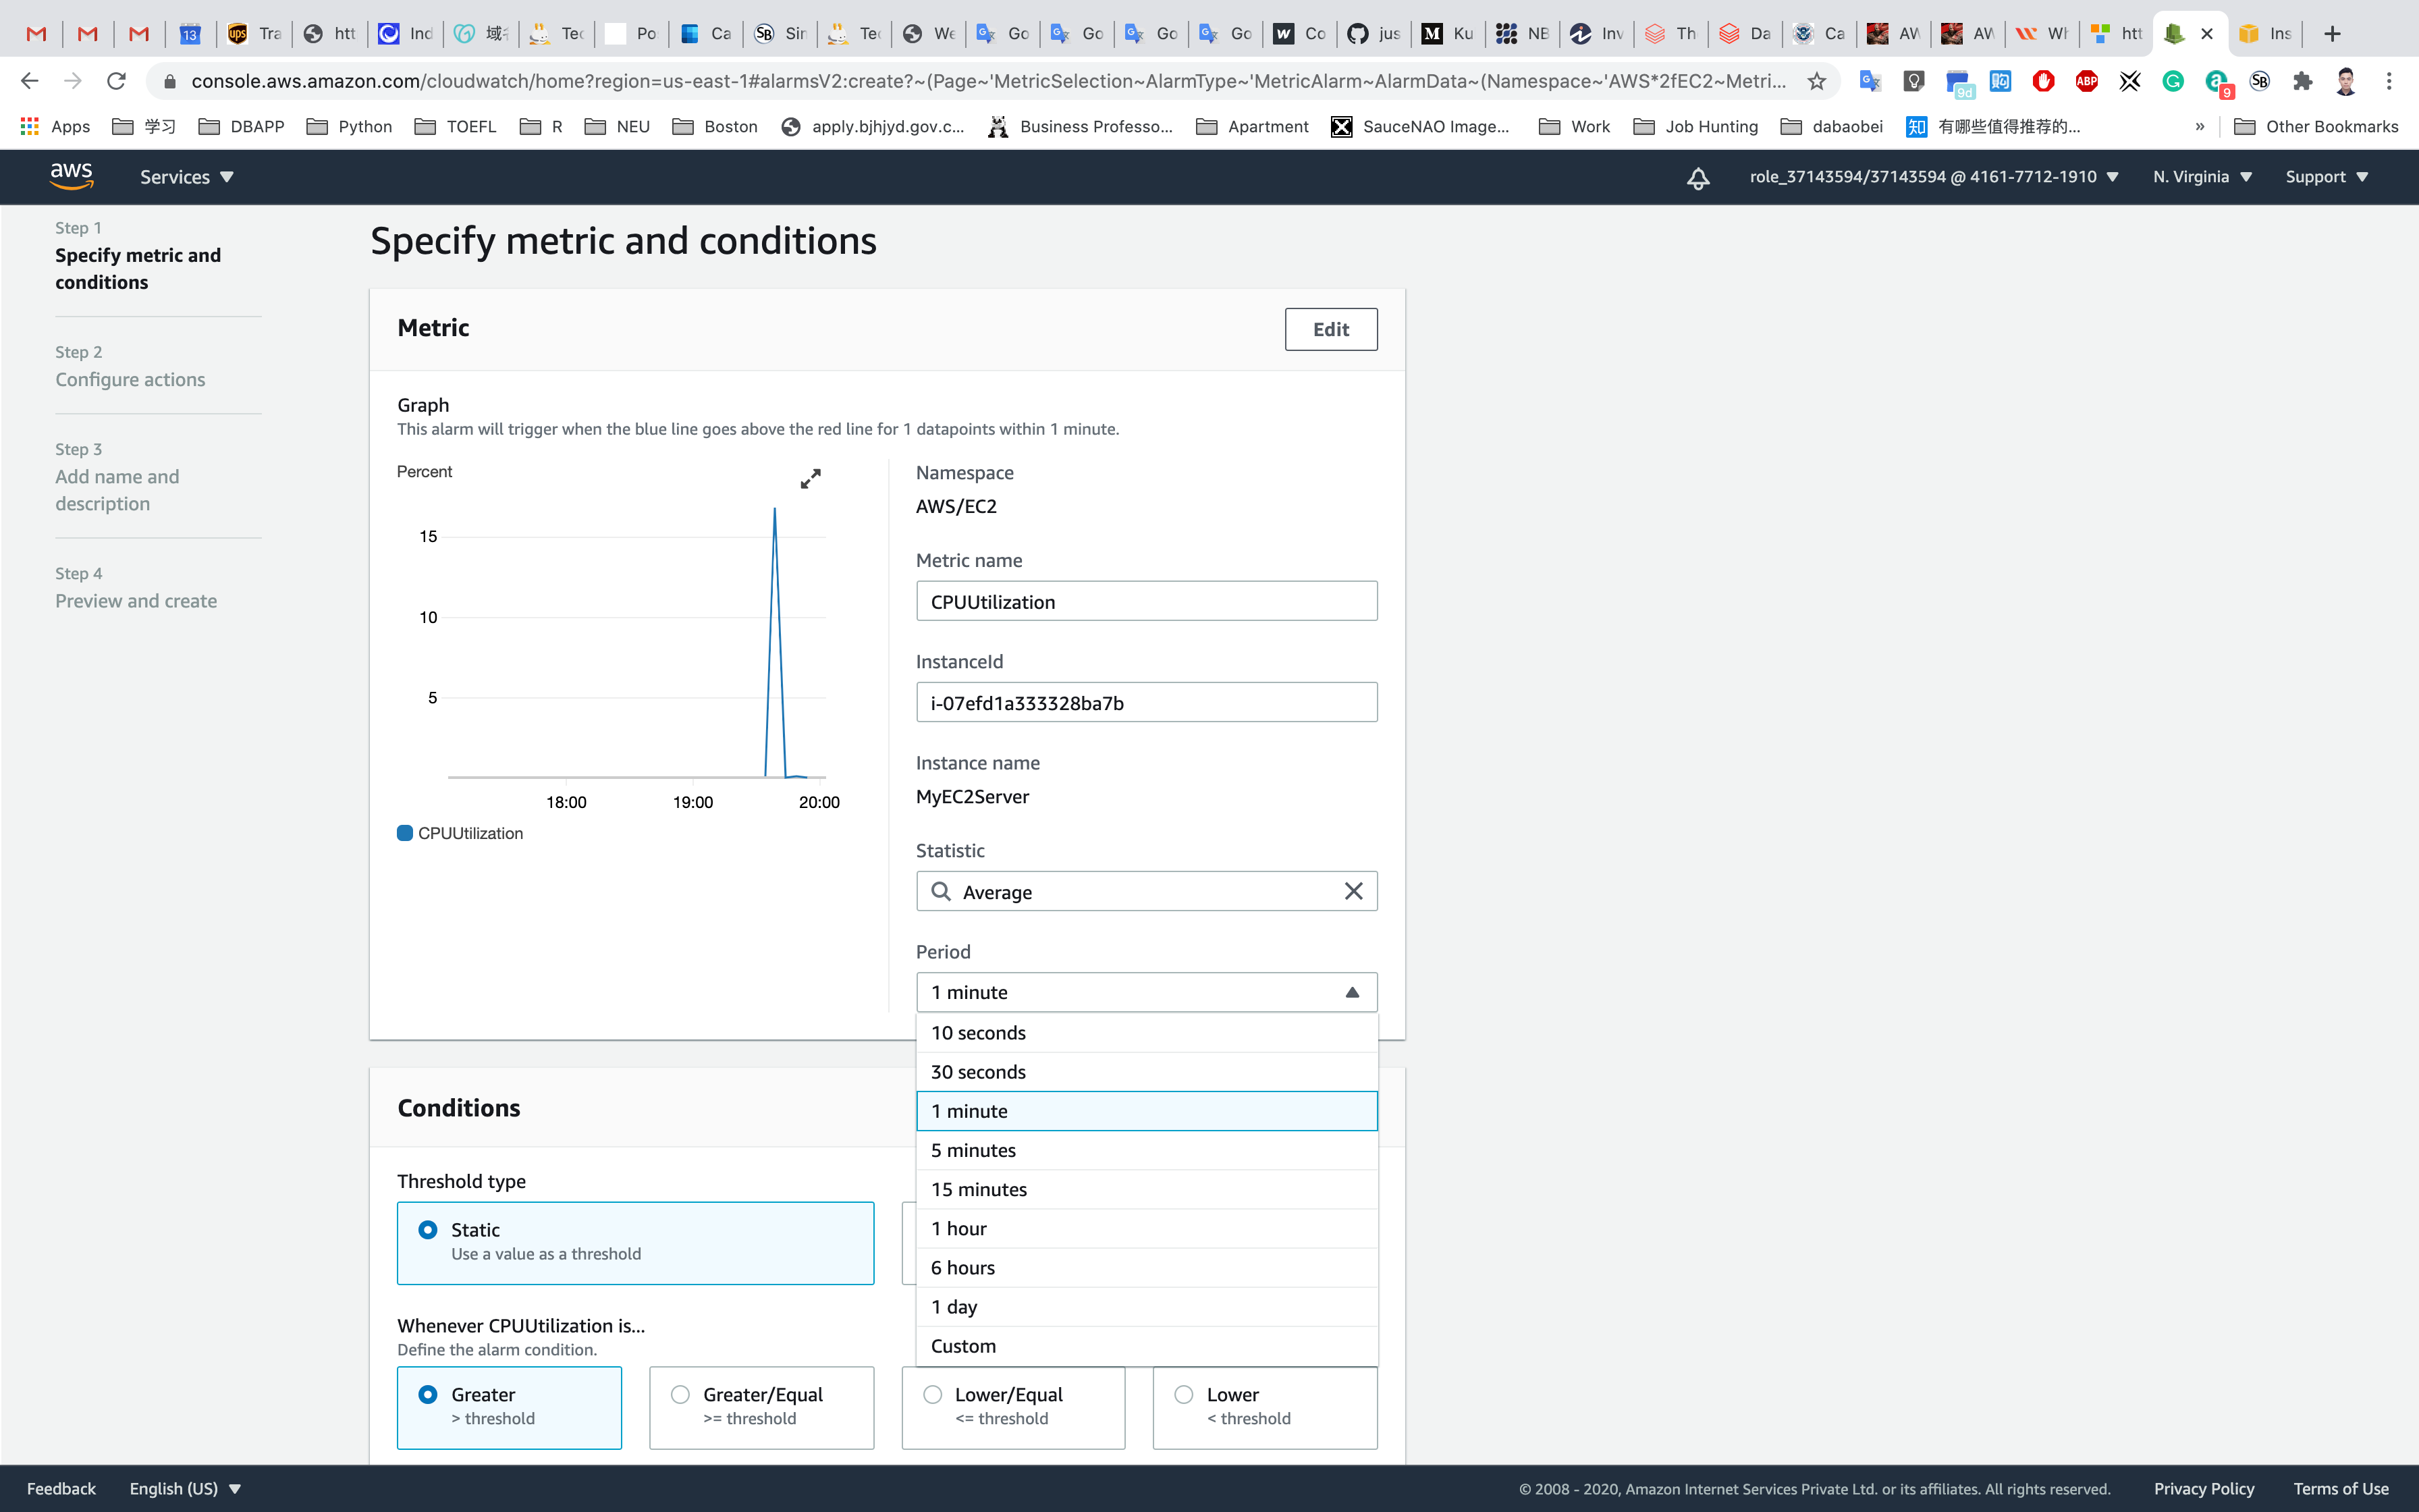Reload the page in the browser
Screen dimensions: 2419x1512
116,81
